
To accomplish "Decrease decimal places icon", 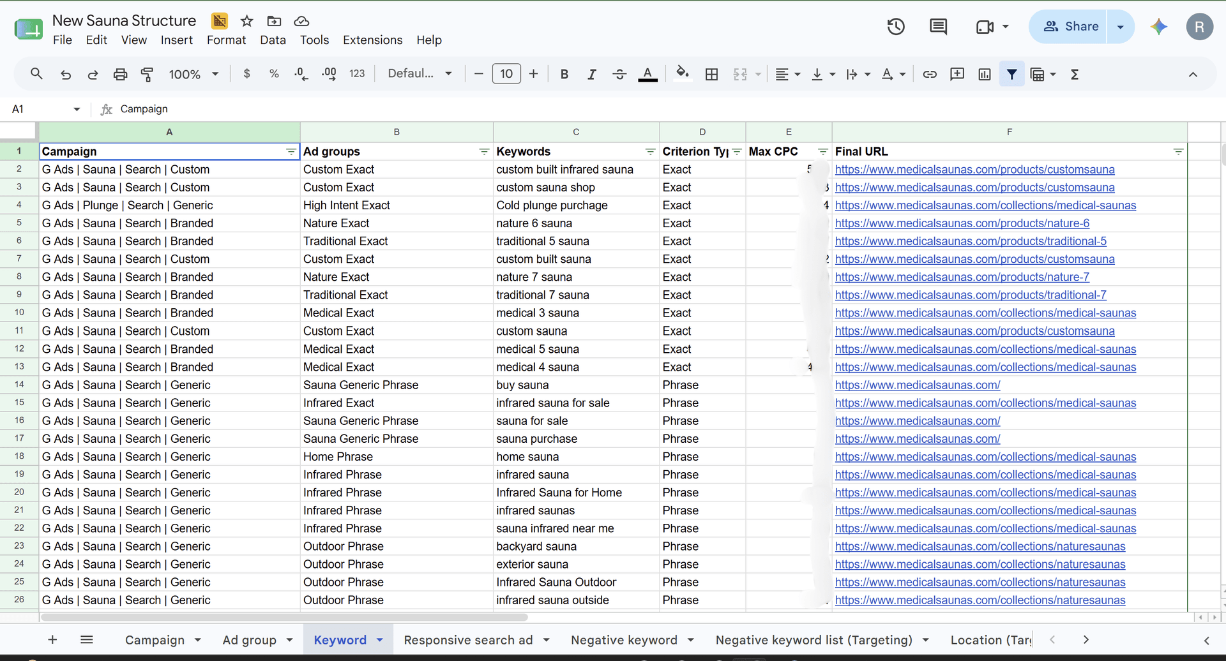I will click(301, 74).
